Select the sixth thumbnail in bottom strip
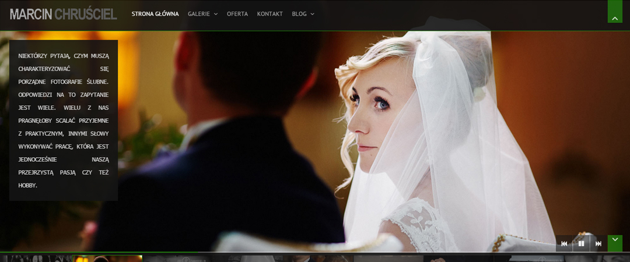Screen dimensions: 630x262 [389, 259]
